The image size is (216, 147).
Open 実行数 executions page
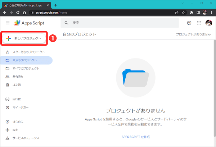[26, 99]
